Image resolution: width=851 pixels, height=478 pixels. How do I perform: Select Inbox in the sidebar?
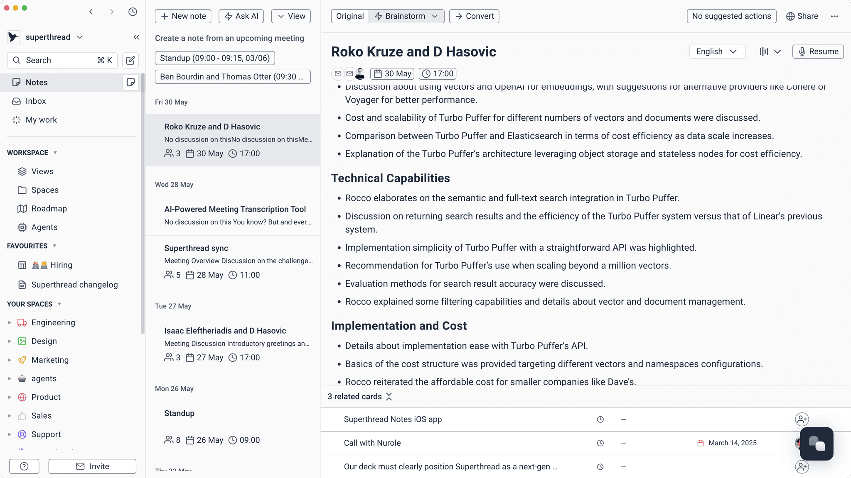[36, 101]
